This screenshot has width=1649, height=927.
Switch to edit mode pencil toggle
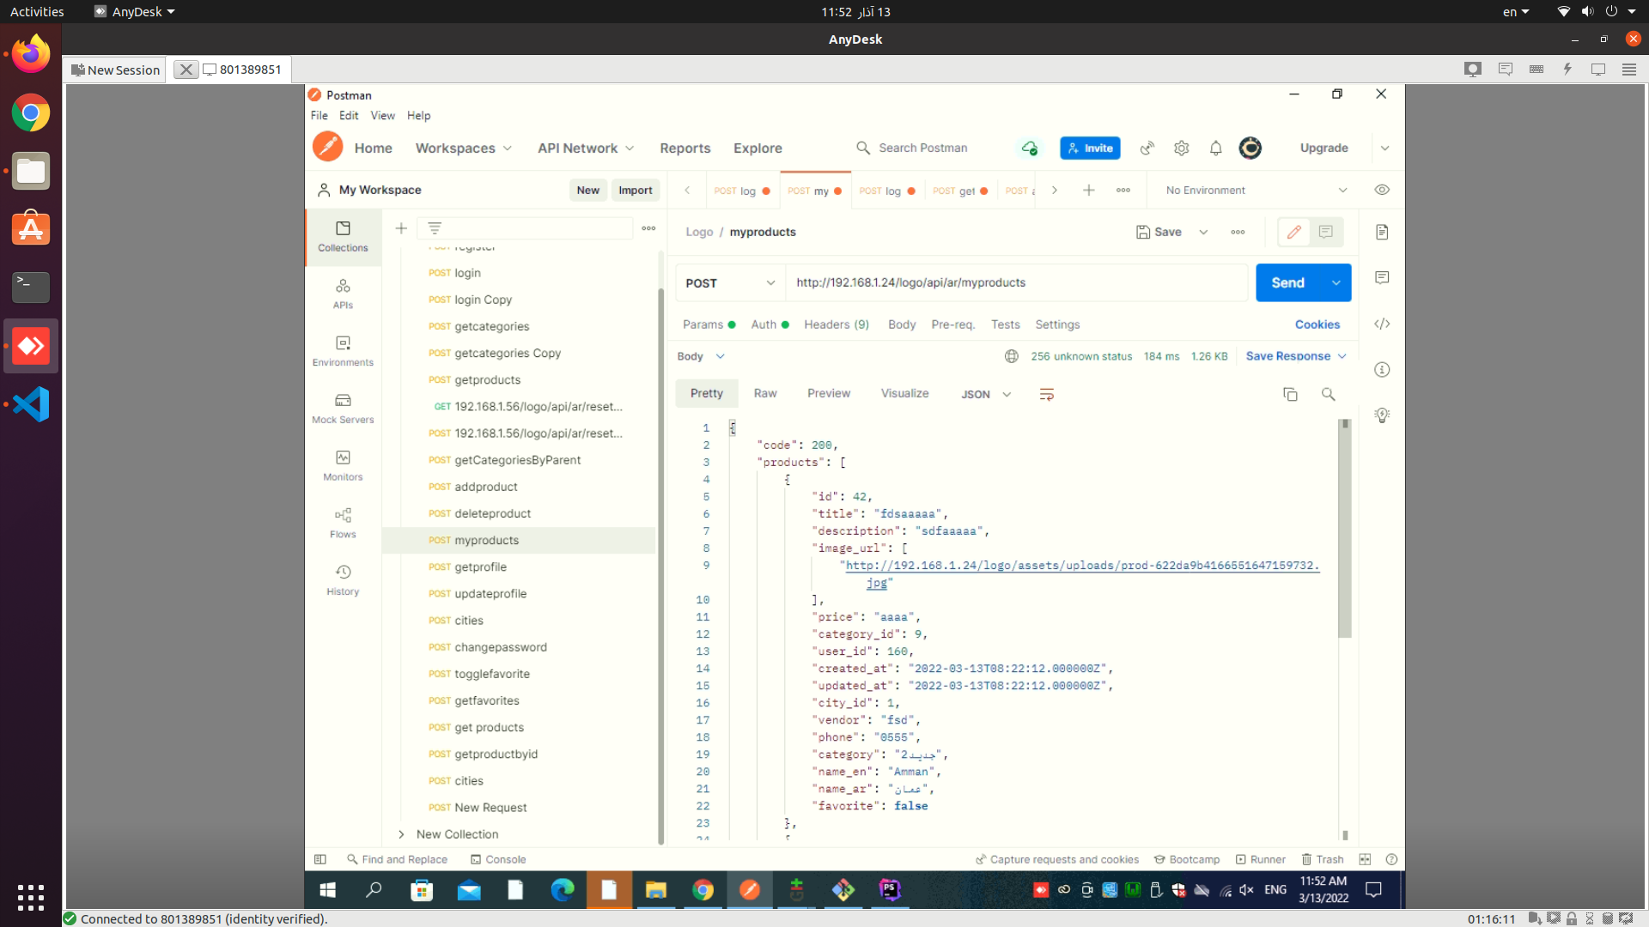point(1294,232)
